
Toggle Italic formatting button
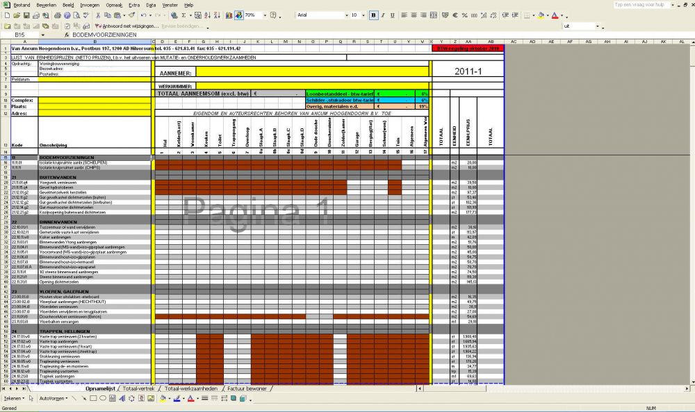click(383, 15)
